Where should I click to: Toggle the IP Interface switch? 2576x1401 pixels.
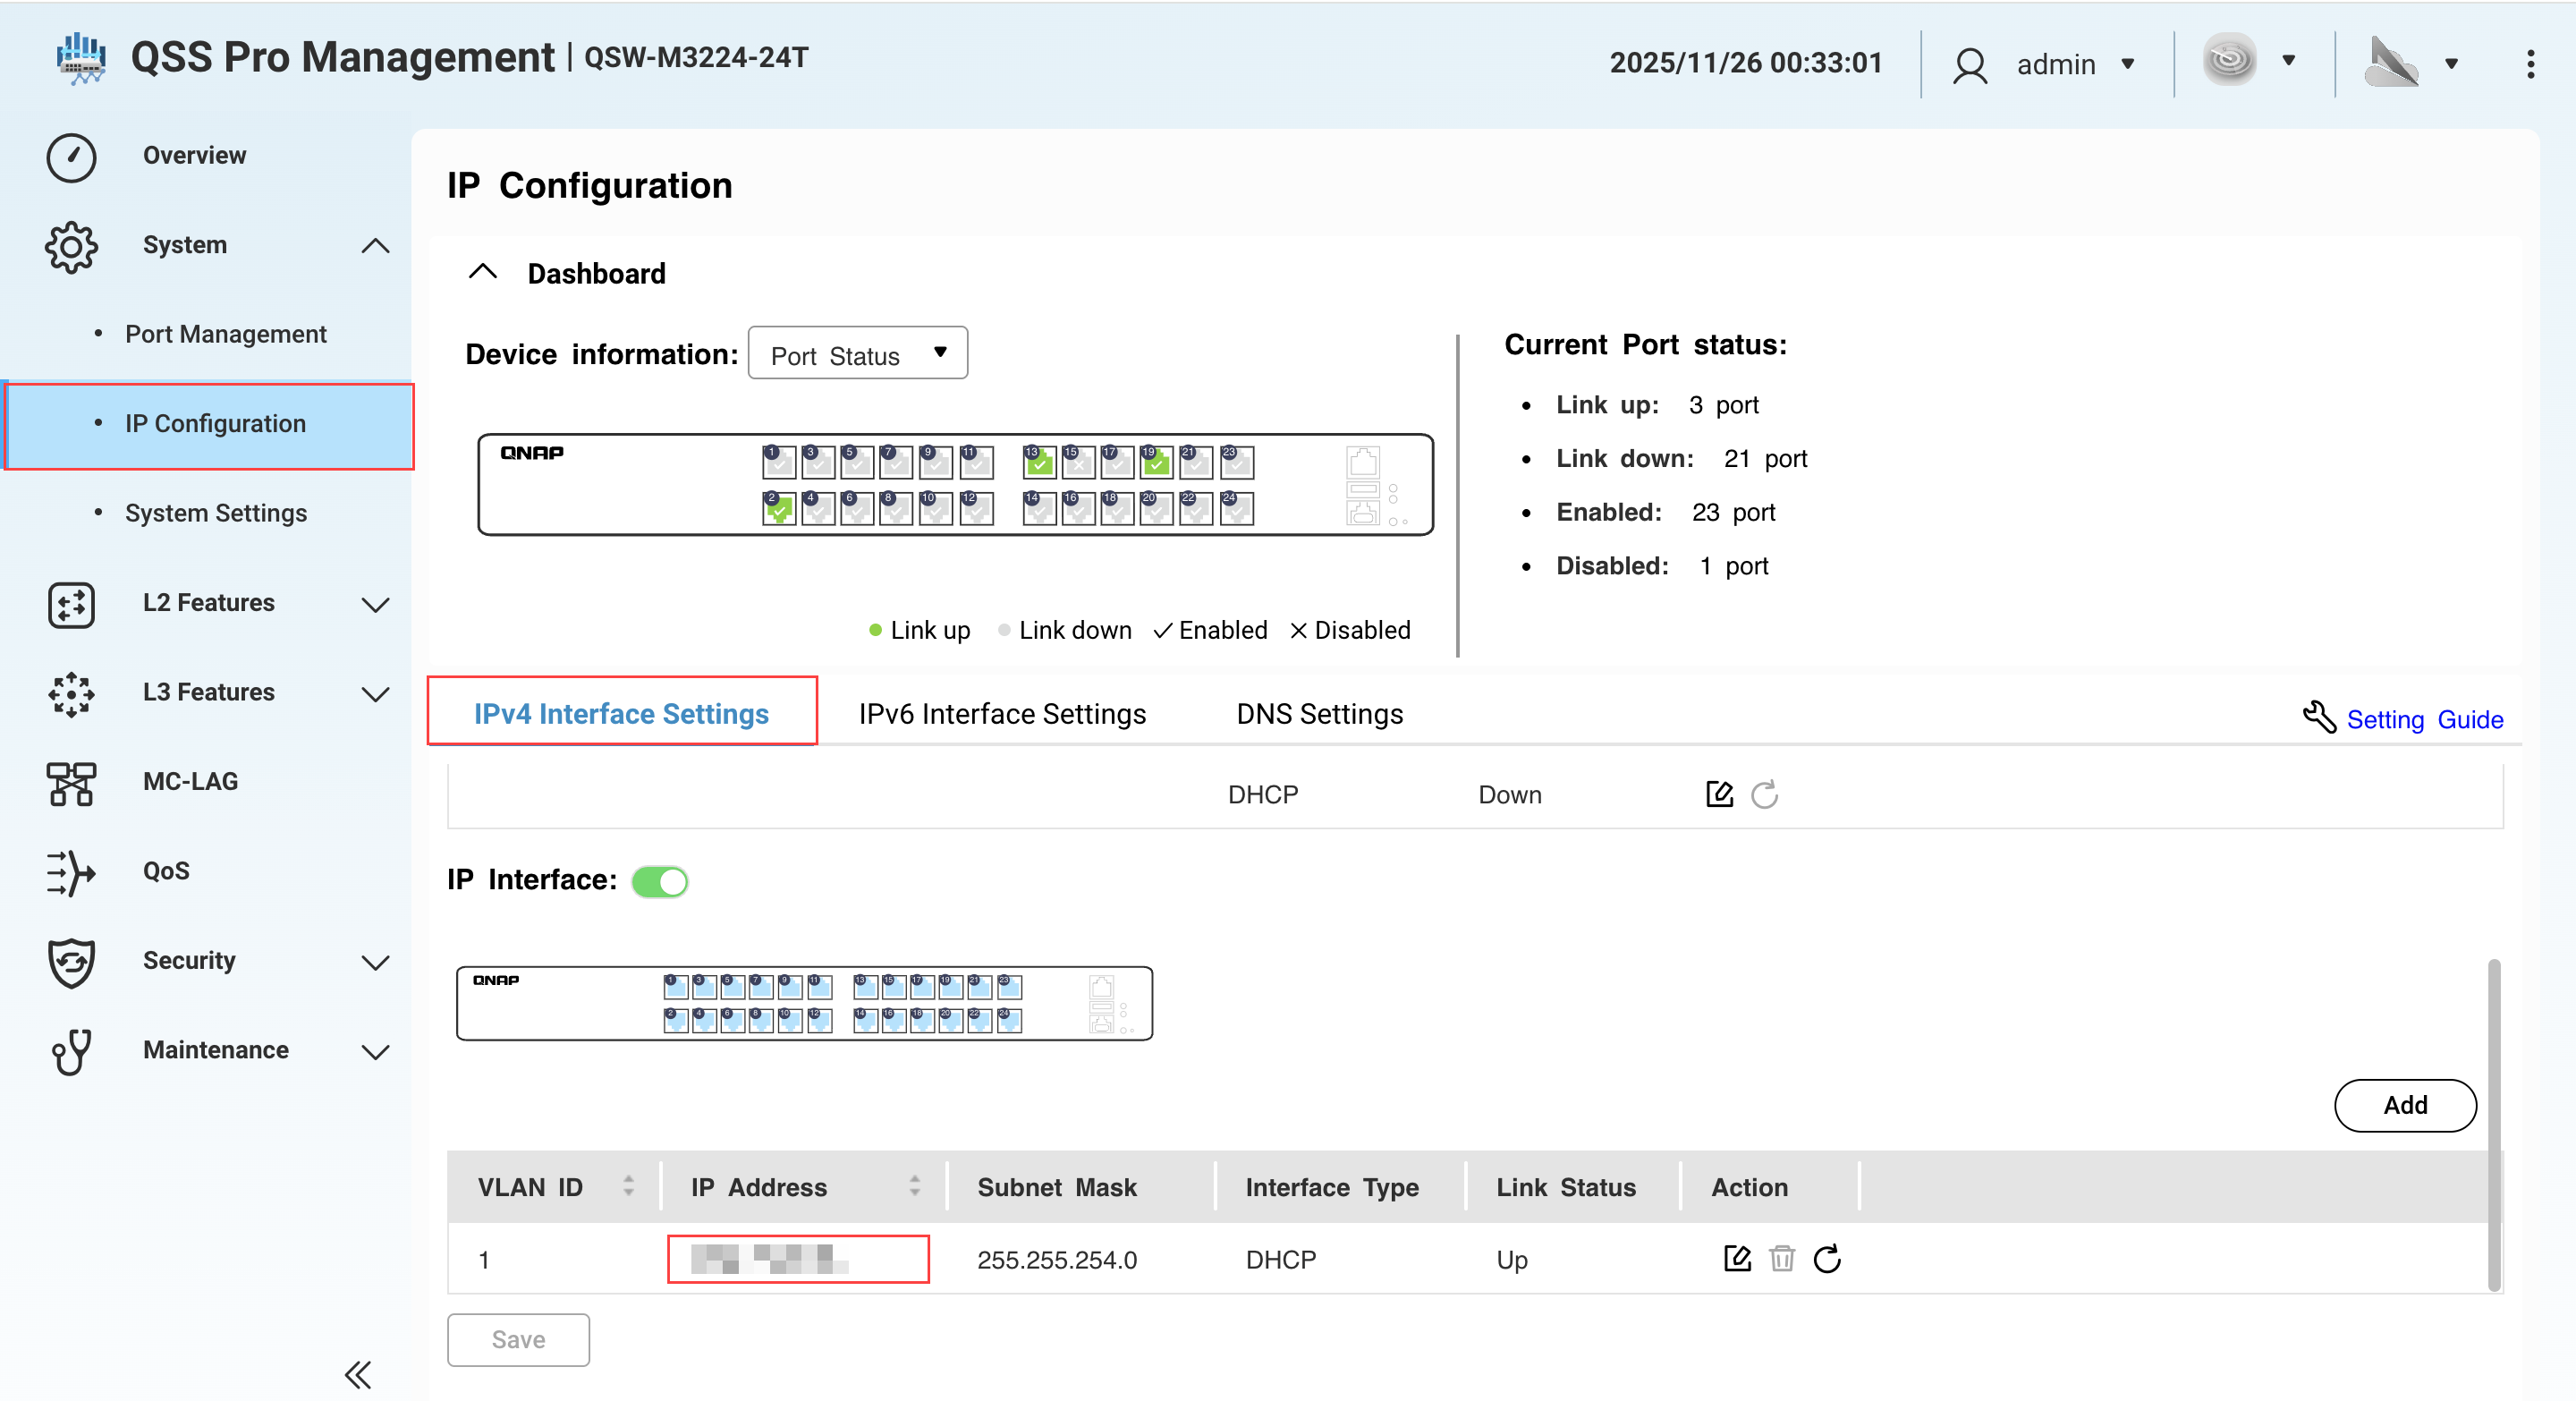(x=660, y=881)
